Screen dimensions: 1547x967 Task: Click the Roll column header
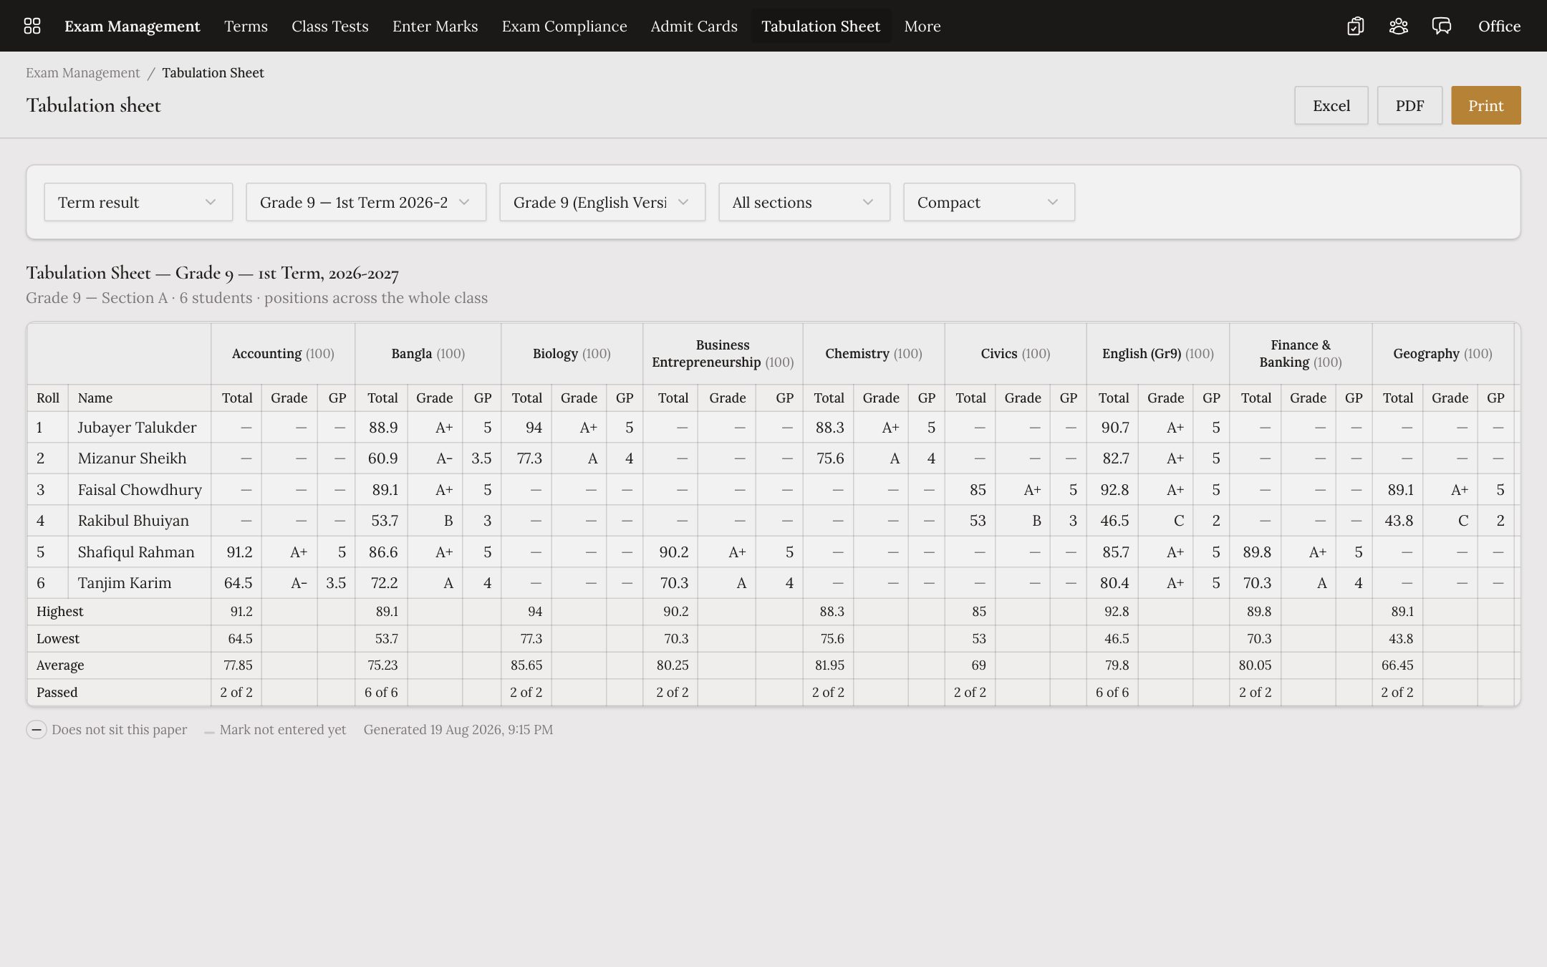[48, 398]
